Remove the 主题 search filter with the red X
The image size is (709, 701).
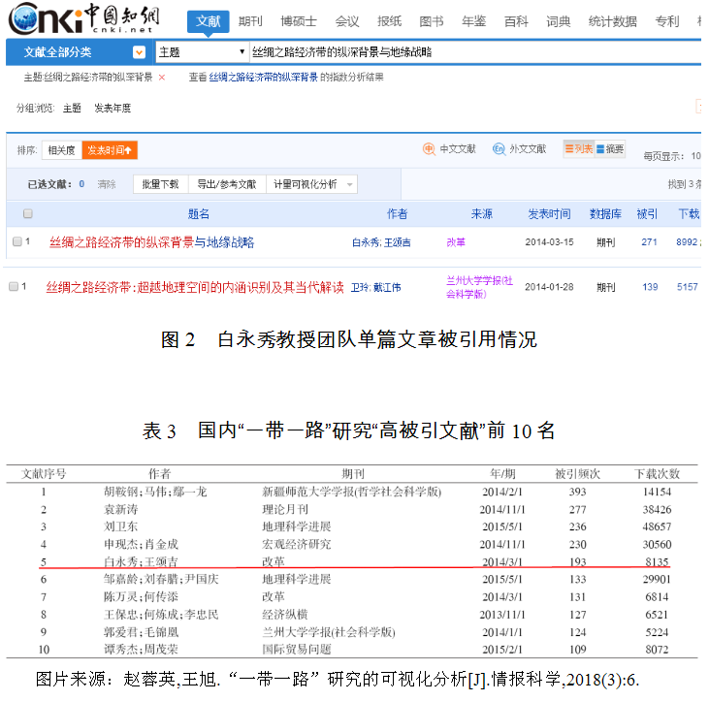click(x=162, y=78)
